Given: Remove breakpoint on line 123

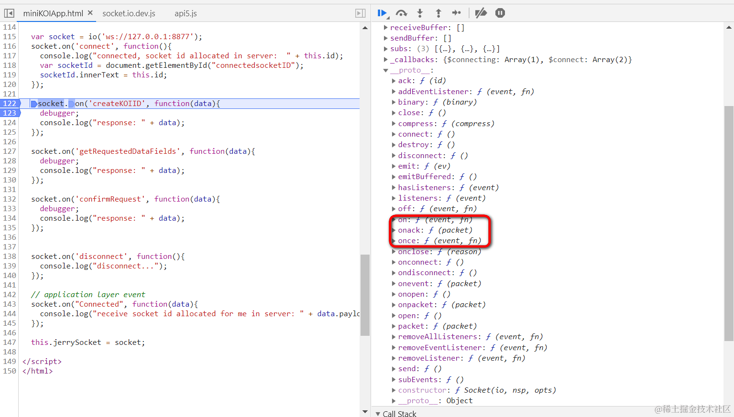Looking at the screenshot, I should [x=10, y=113].
